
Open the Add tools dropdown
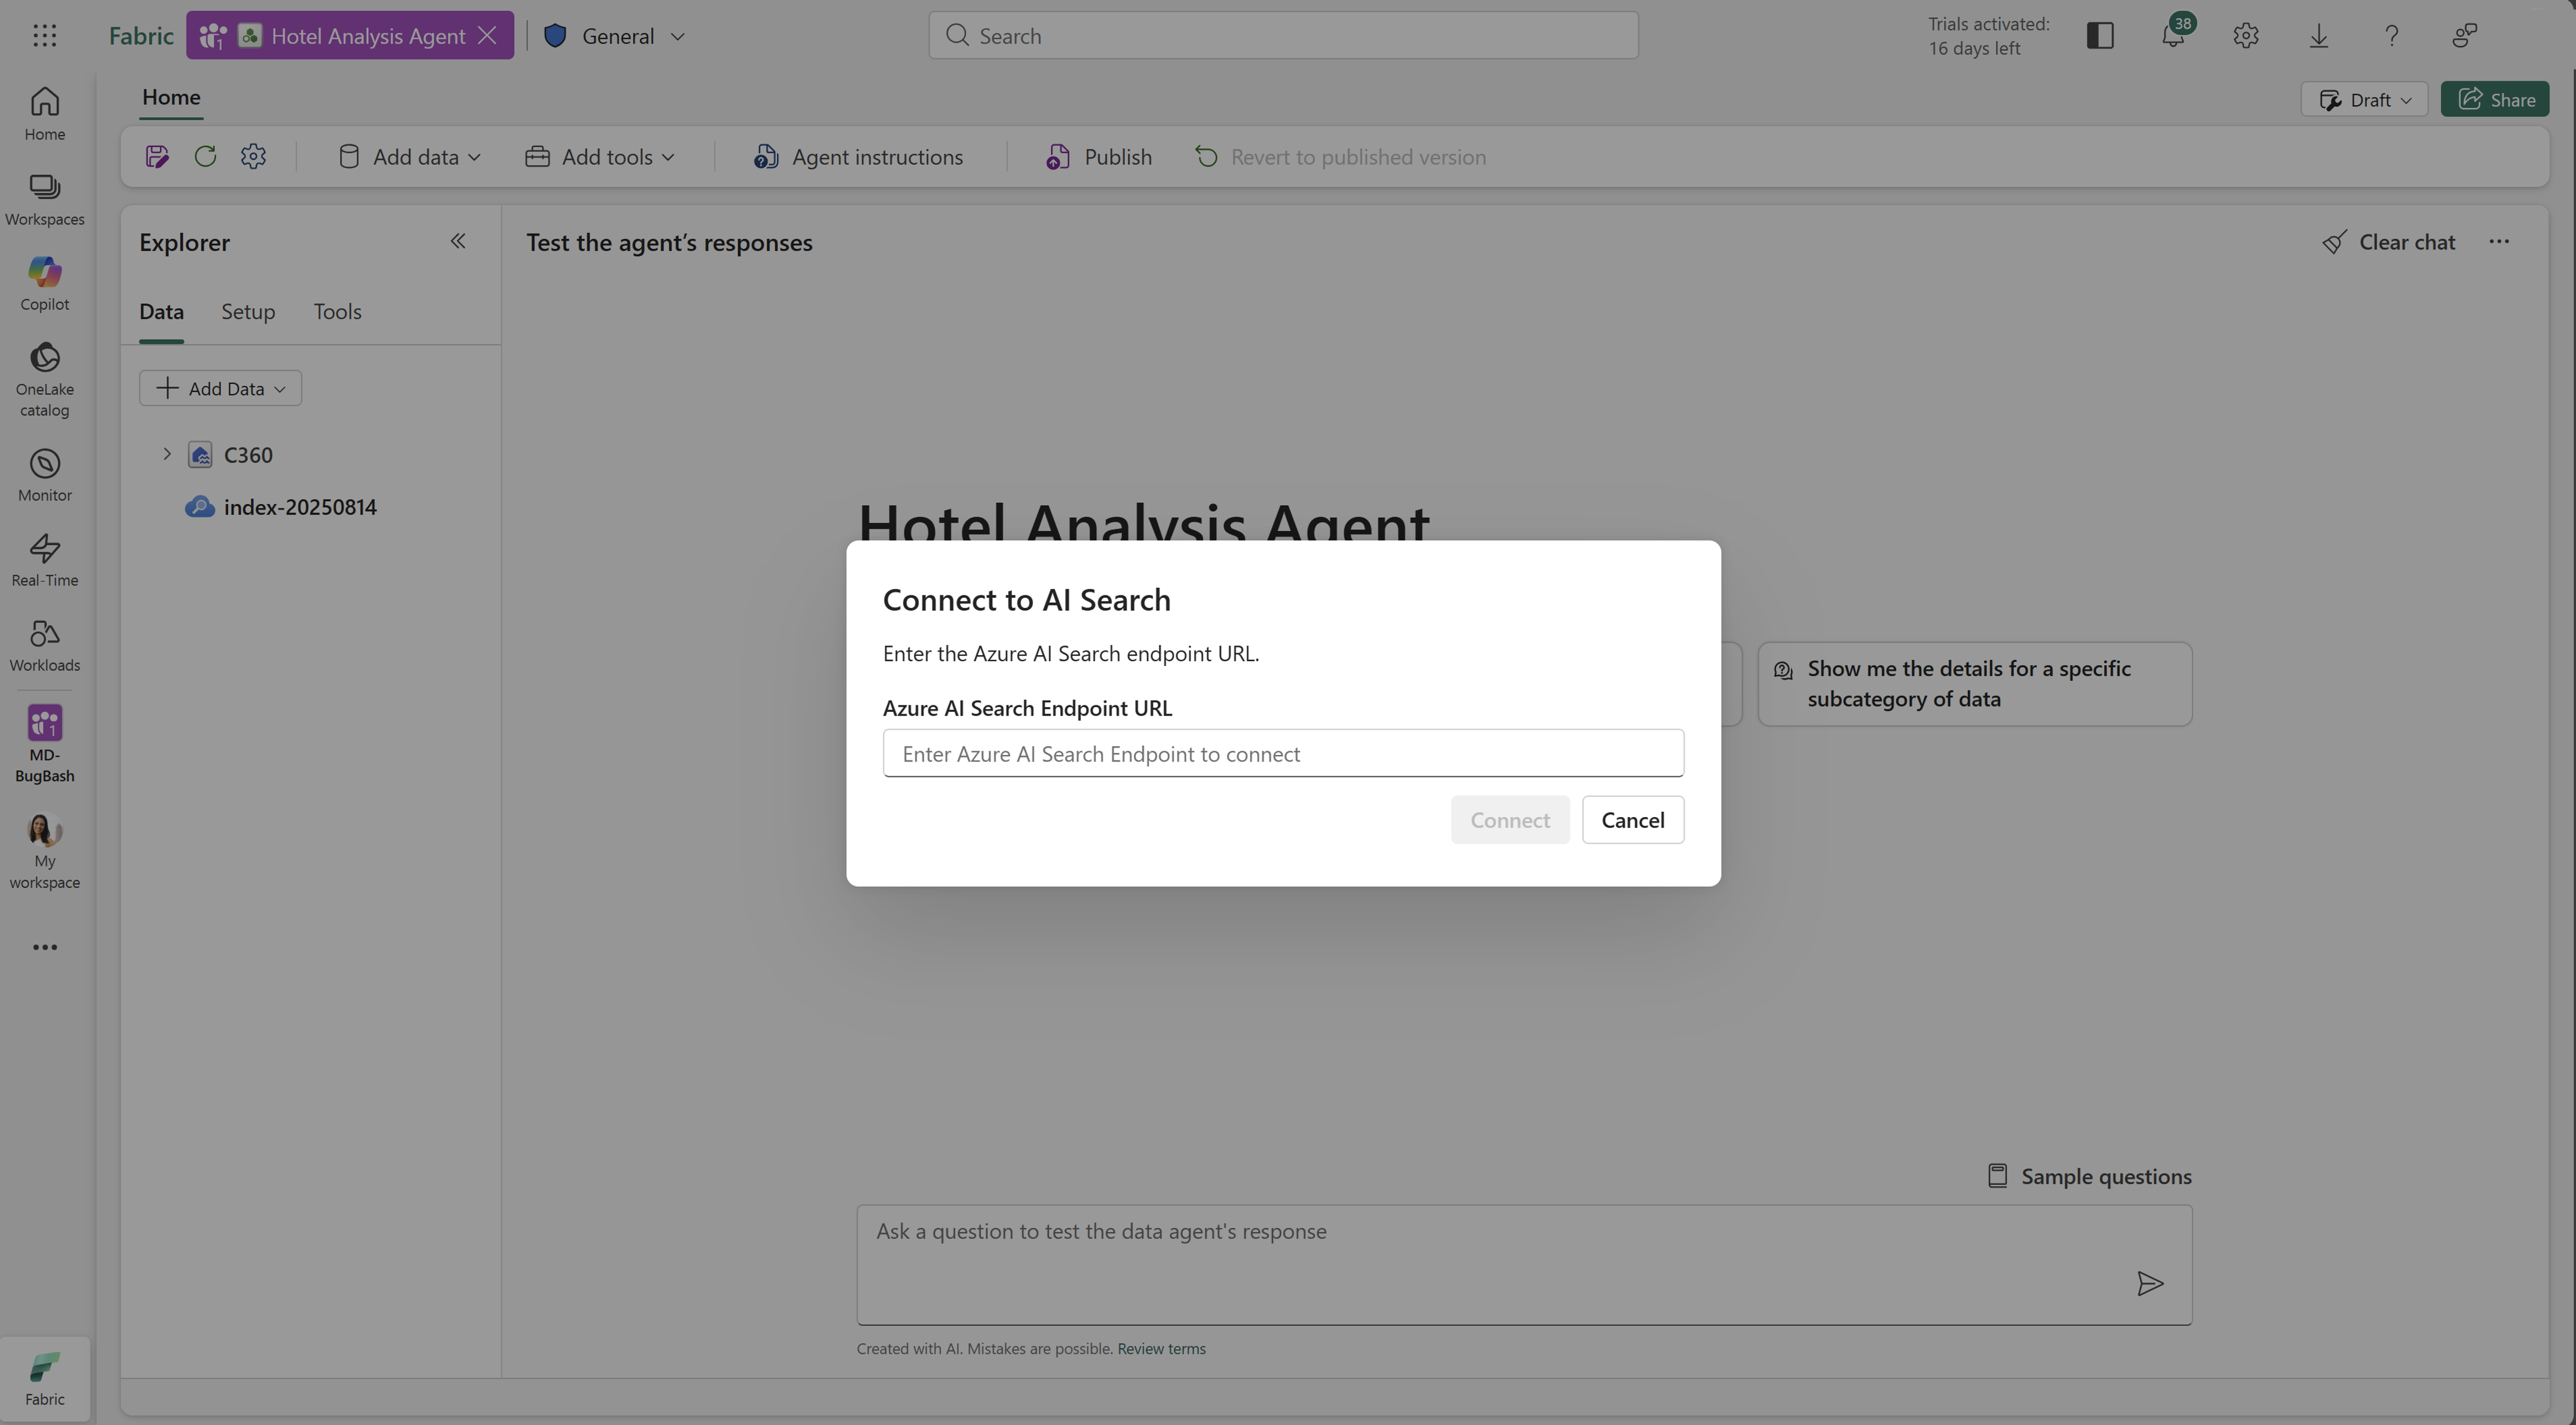[x=601, y=157]
